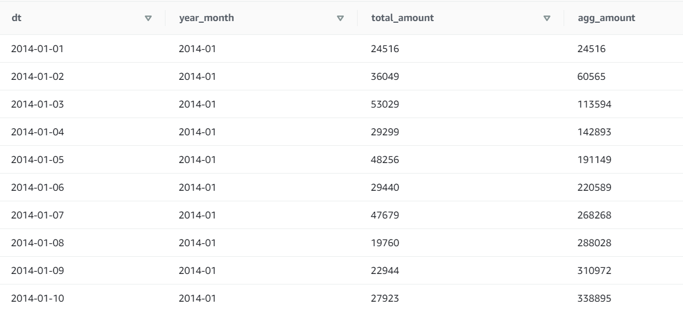The width and height of the screenshot is (683, 310).
Task: Select the 2014-01-06 date cell
Action: click(38, 187)
